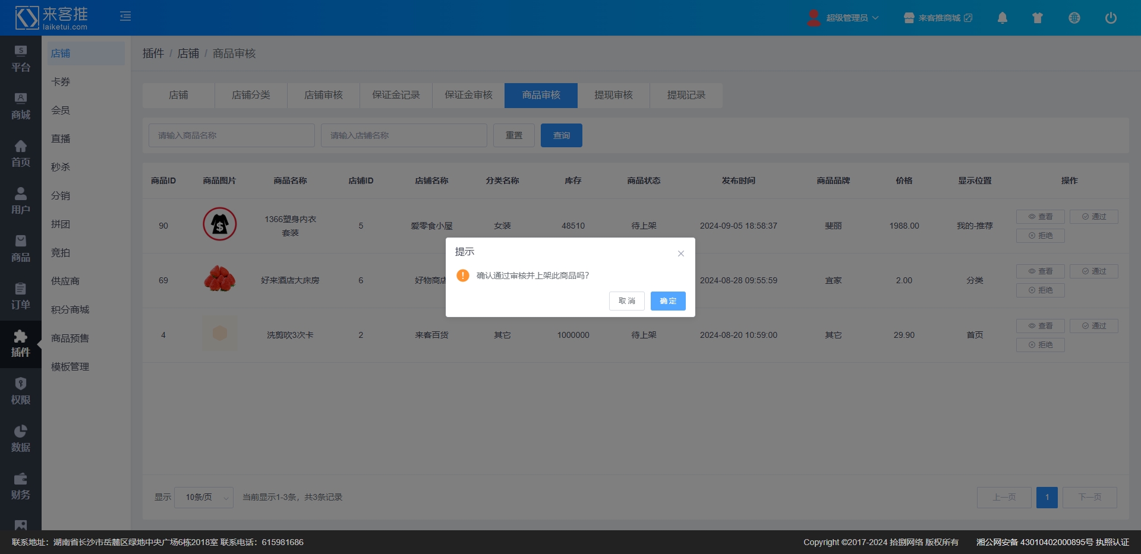Open the 财务 sidebar section
The height and width of the screenshot is (554, 1141).
tap(21, 486)
